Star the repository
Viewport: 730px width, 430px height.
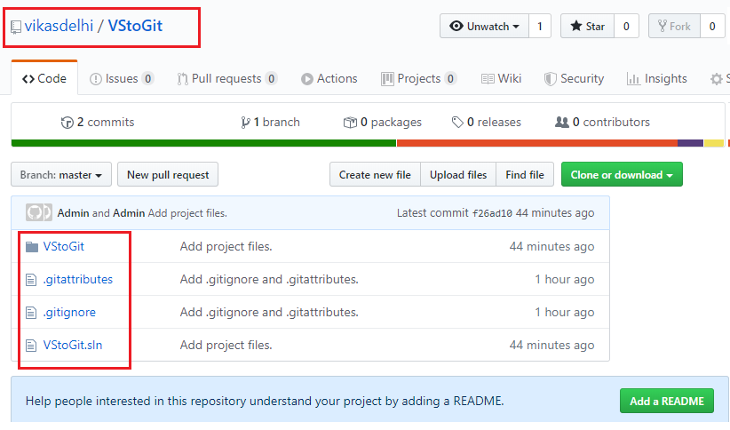coord(588,26)
